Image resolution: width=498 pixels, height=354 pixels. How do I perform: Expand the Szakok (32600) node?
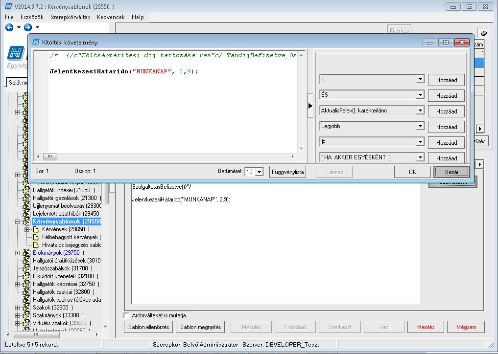[x=18, y=308]
